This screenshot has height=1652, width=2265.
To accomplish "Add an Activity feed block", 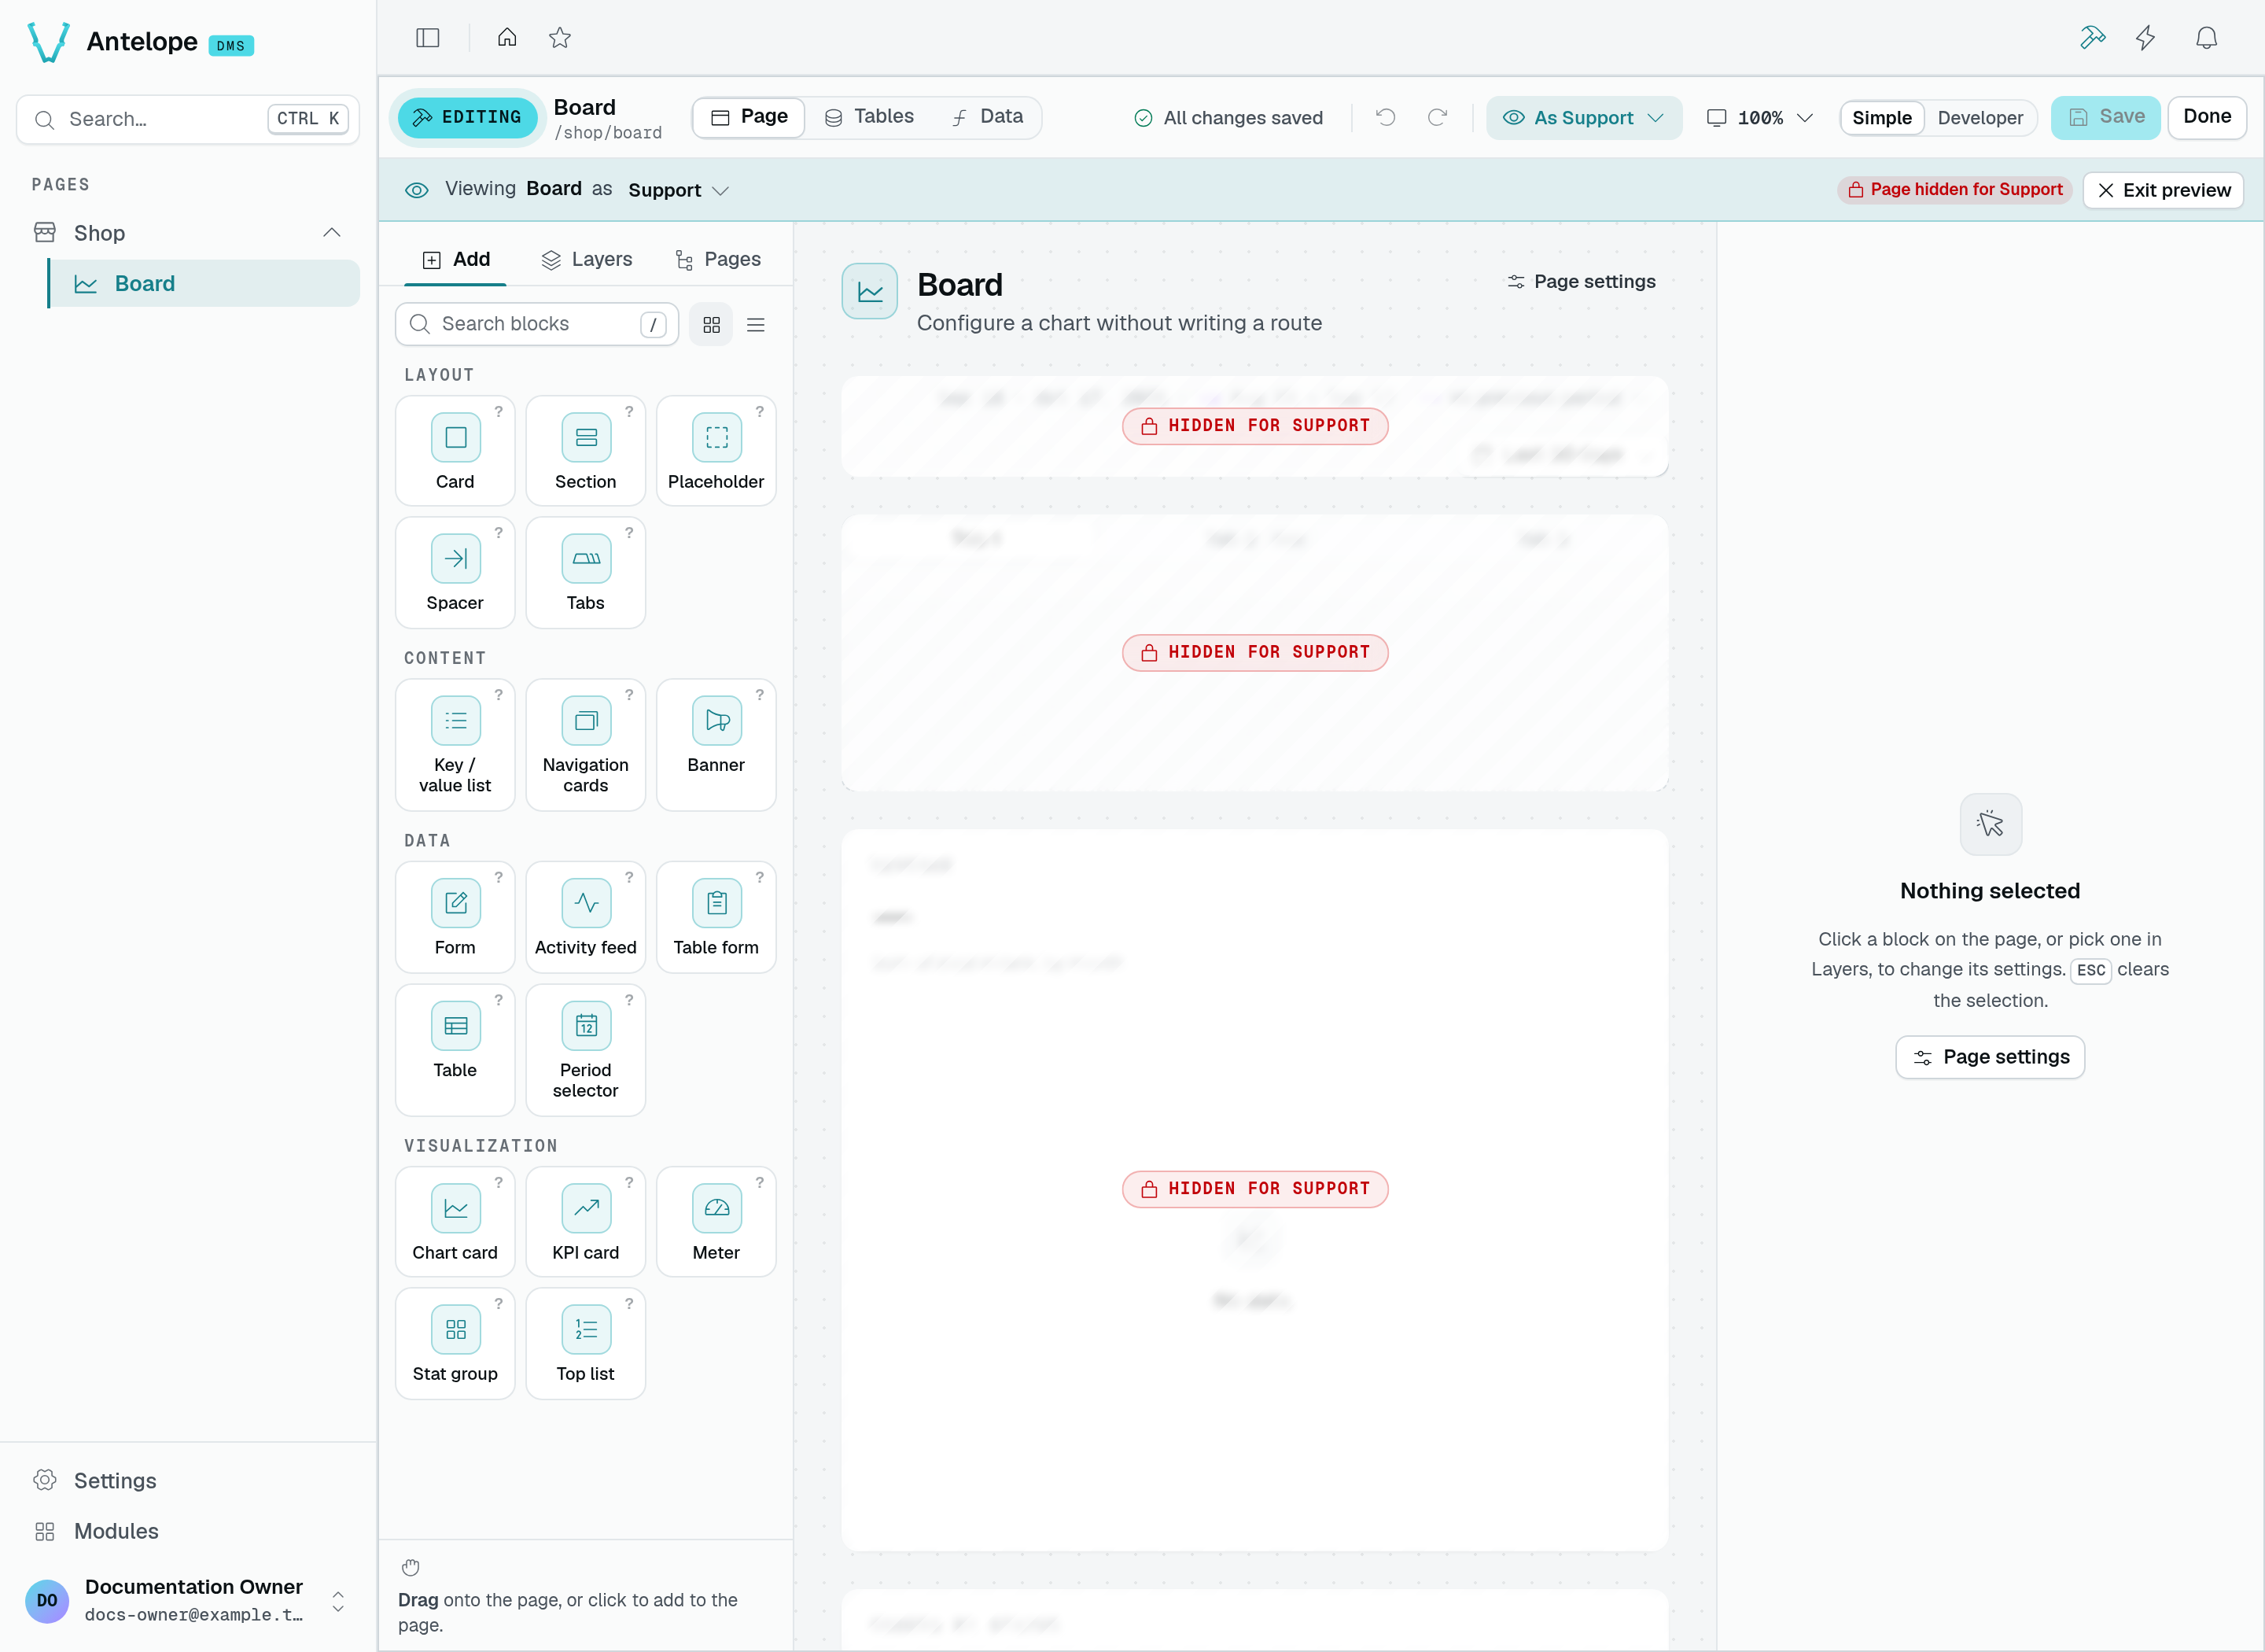I will pos(586,917).
